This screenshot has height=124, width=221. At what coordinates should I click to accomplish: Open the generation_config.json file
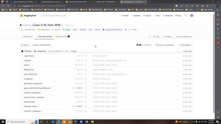point(33,83)
